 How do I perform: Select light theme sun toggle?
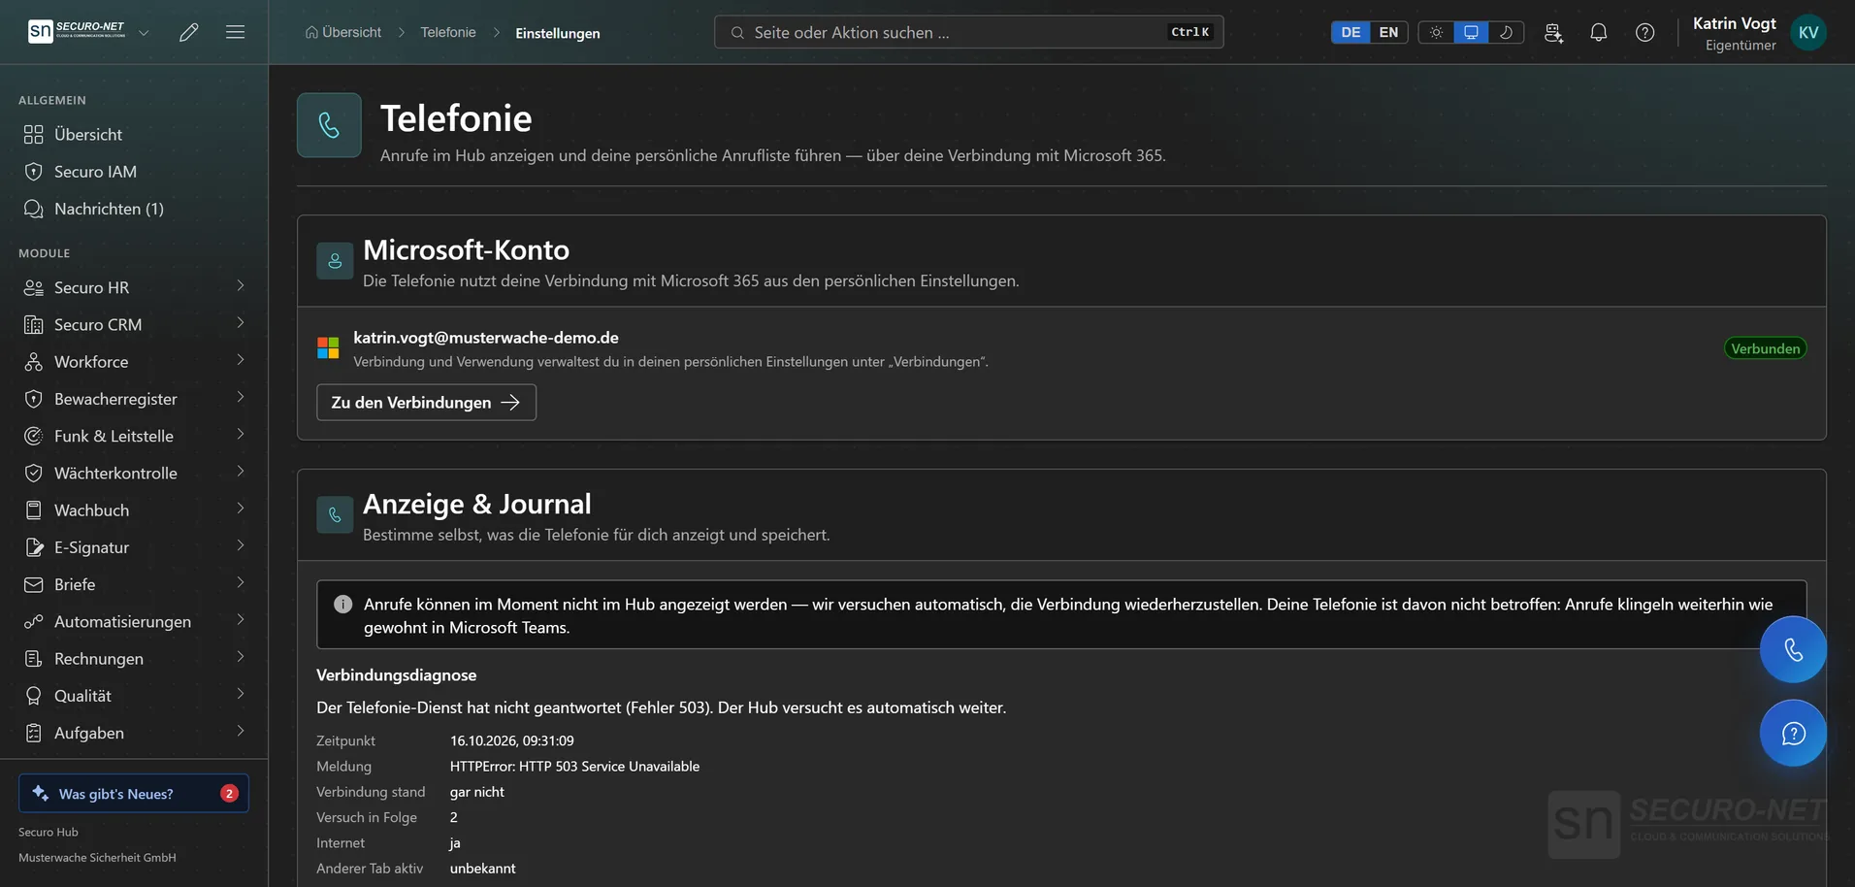coord(1436,32)
